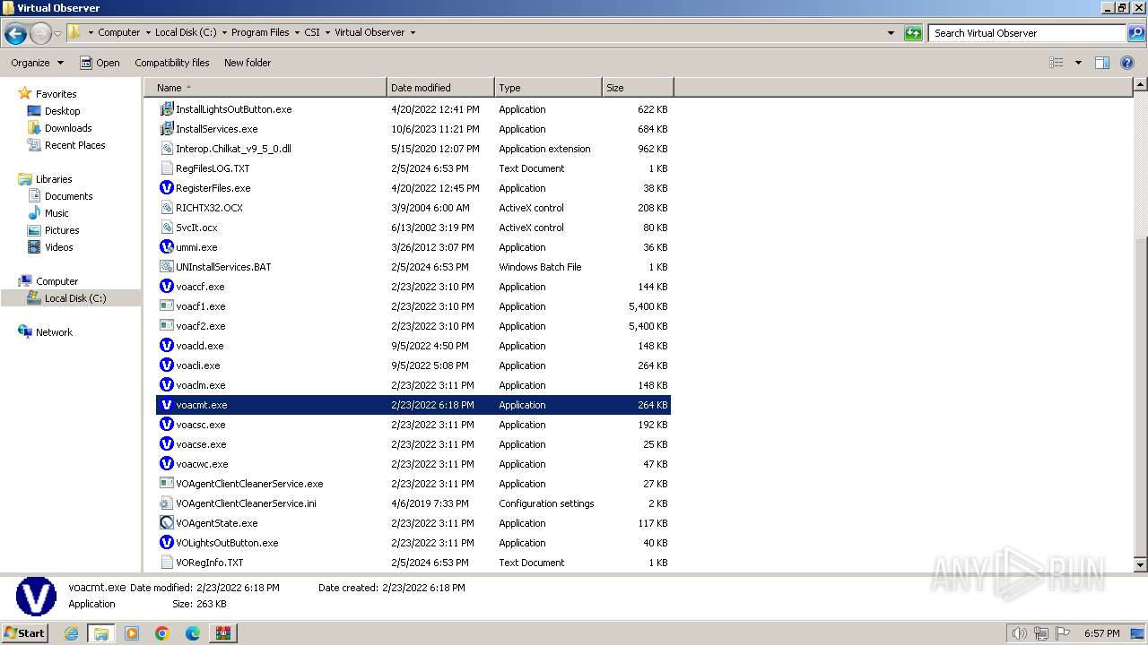1148x645 pixels.
Task: Select the VORegInfo.TXT document icon
Action: [x=166, y=563]
